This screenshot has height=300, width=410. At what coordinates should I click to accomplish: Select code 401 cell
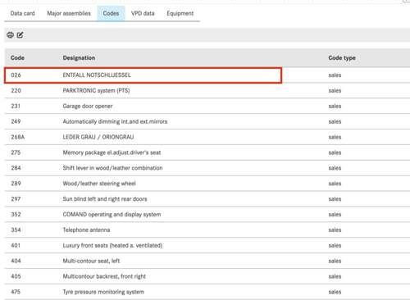16,245
